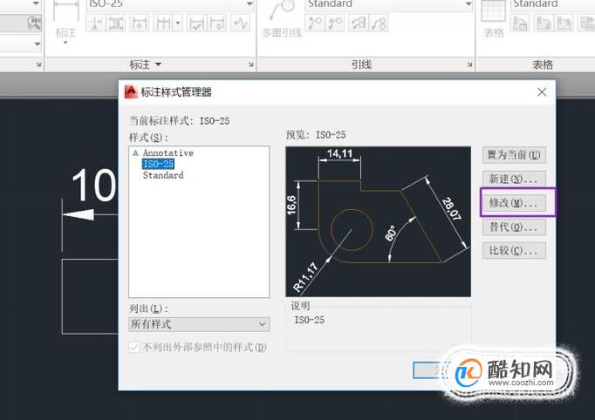
Task: Close the 标注样式管理器 dialog
Action: tap(542, 92)
